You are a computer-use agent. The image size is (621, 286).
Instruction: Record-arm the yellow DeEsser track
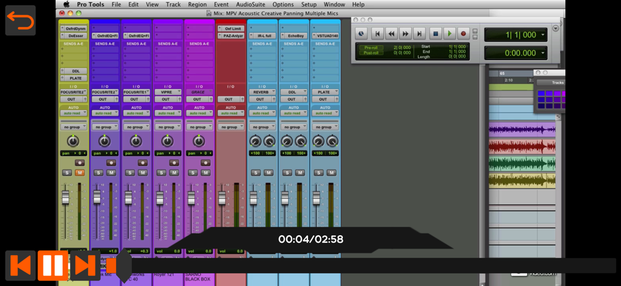pyautogui.click(x=79, y=162)
